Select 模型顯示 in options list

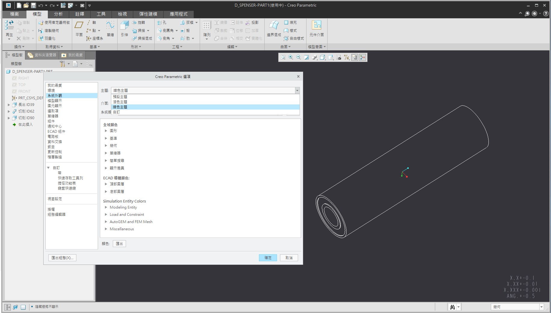point(55,101)
